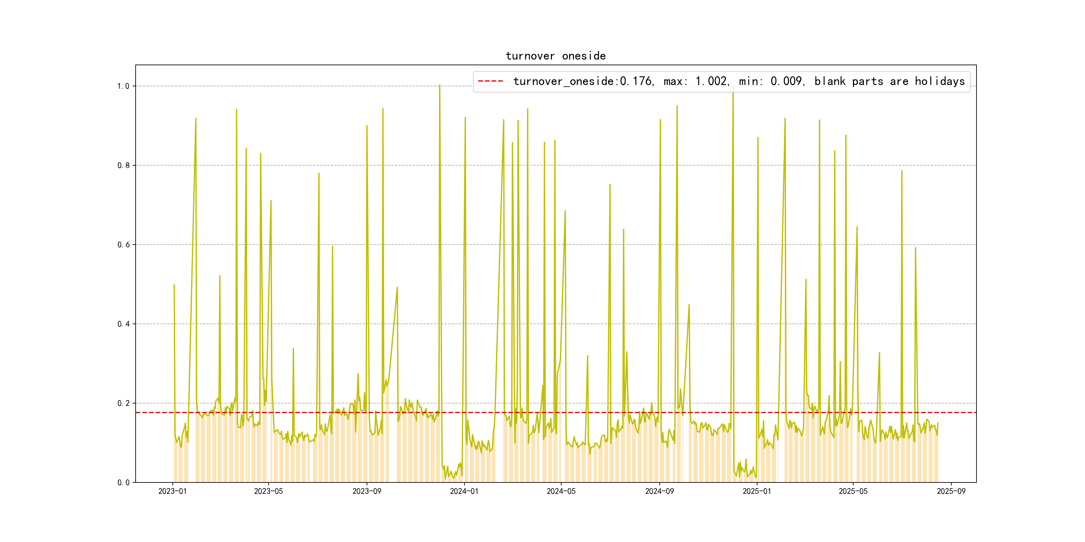Click the highest spike peak before 2024-01
Viewport: 1085px width, 542px height.
[x=439, y=85]
